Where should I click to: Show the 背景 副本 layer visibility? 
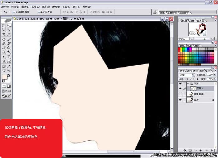click(x=180, y=94)
